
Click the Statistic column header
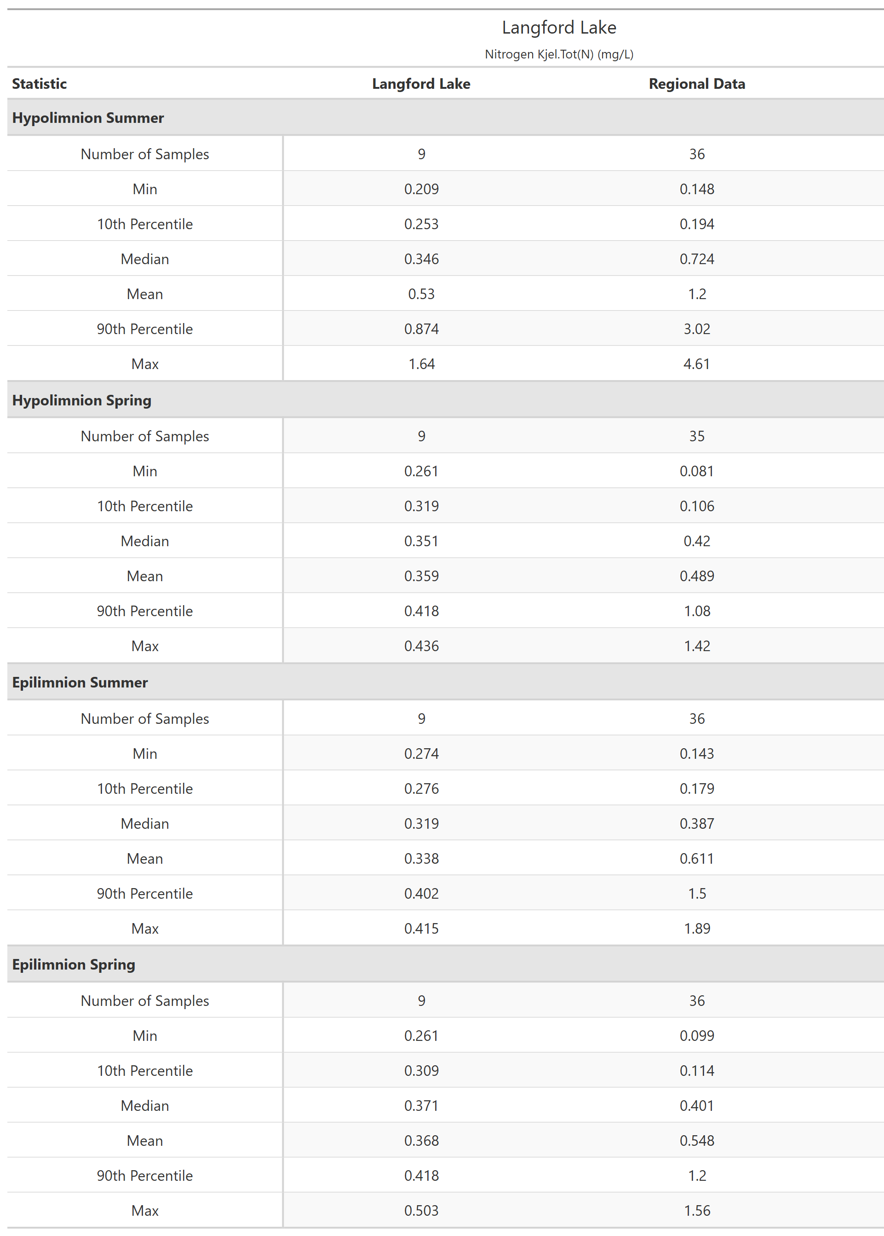pyautogui.click(x=39, y=84)
